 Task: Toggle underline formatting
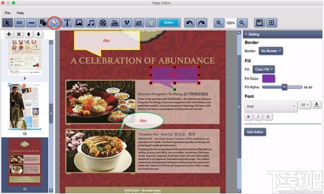click(x=268, y=117)
